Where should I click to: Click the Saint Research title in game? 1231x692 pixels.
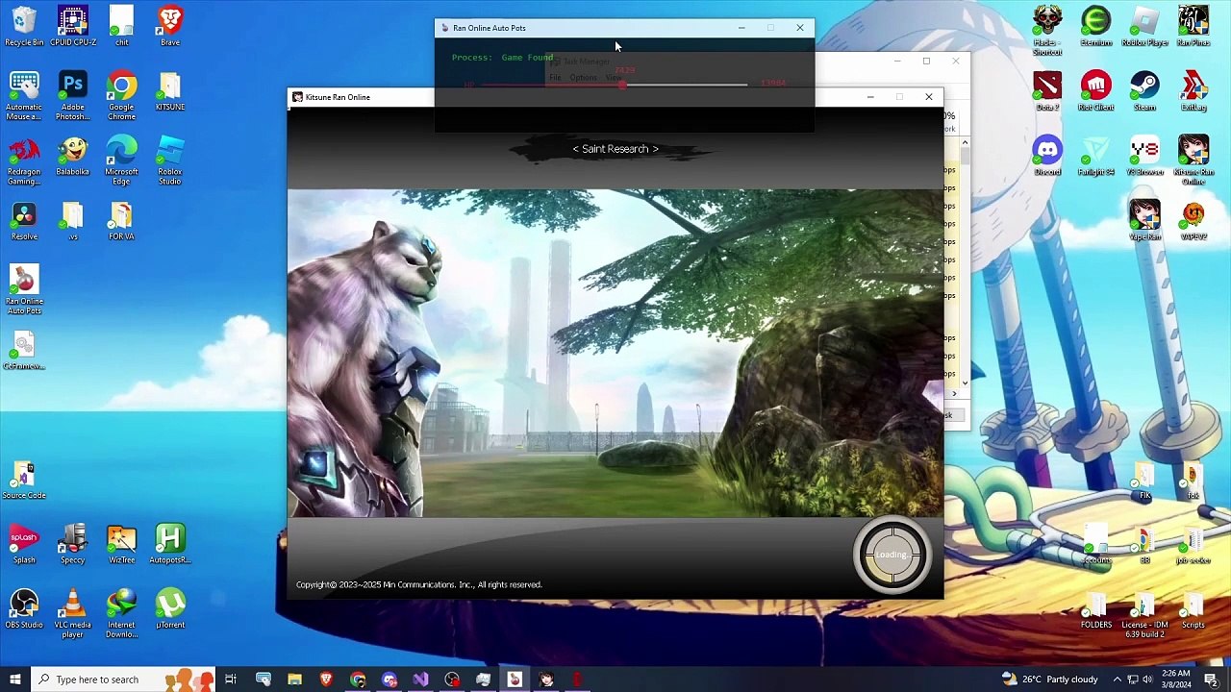(615, 149)
